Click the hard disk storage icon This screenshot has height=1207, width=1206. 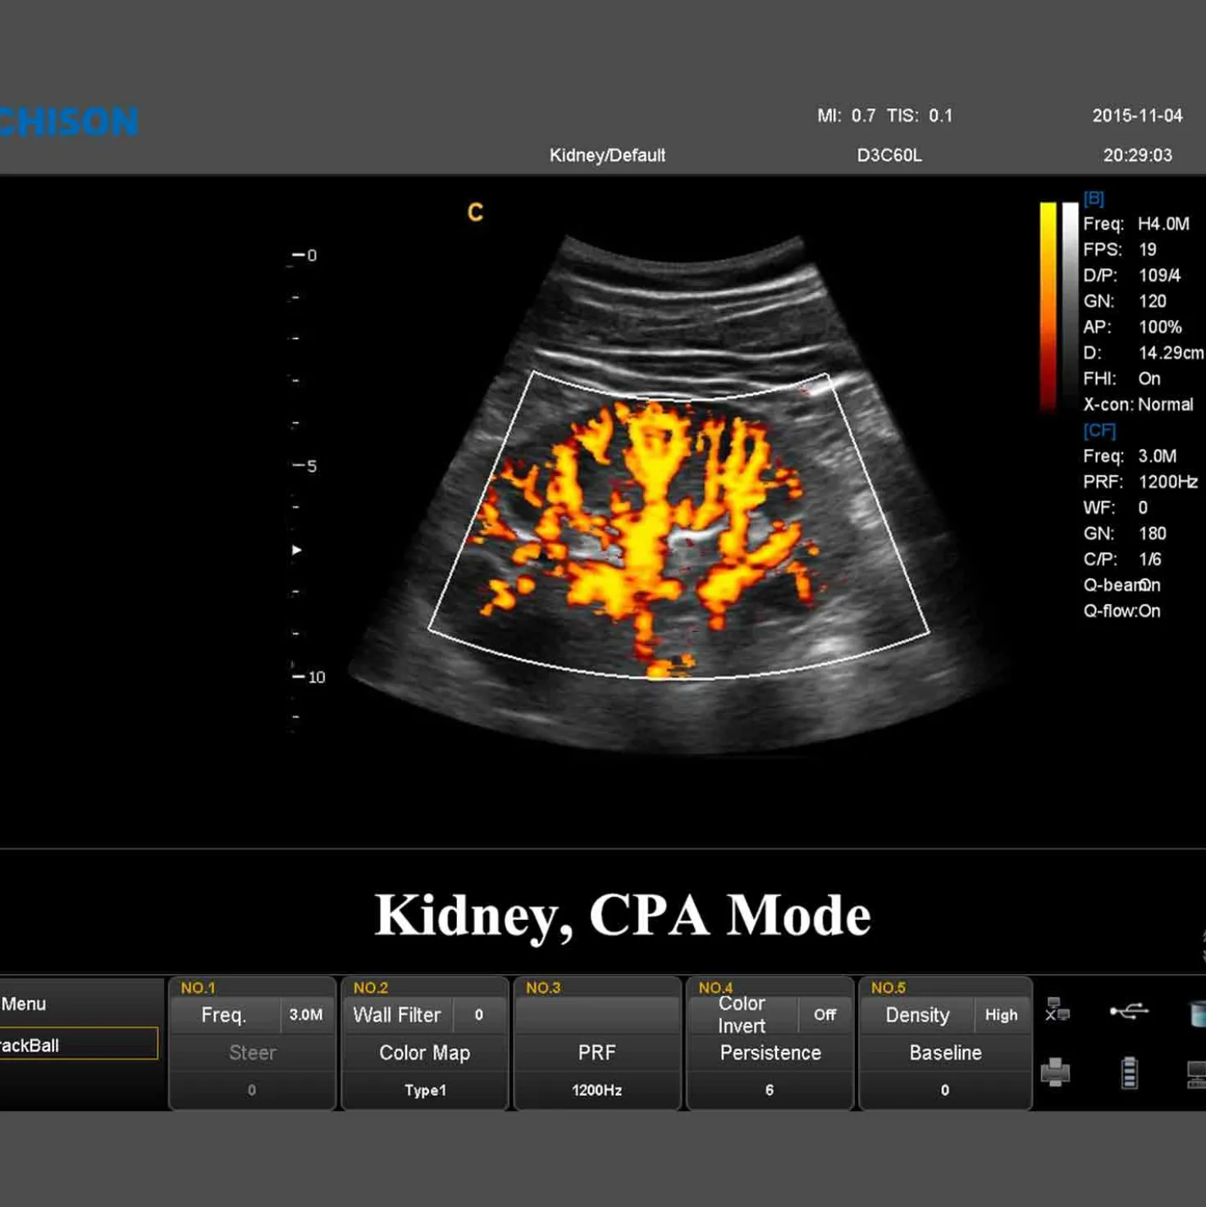point(1198,1013)
